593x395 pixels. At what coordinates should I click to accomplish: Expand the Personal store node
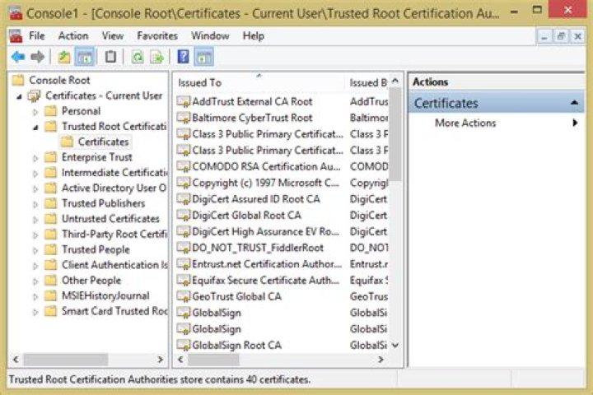point(35,112)
